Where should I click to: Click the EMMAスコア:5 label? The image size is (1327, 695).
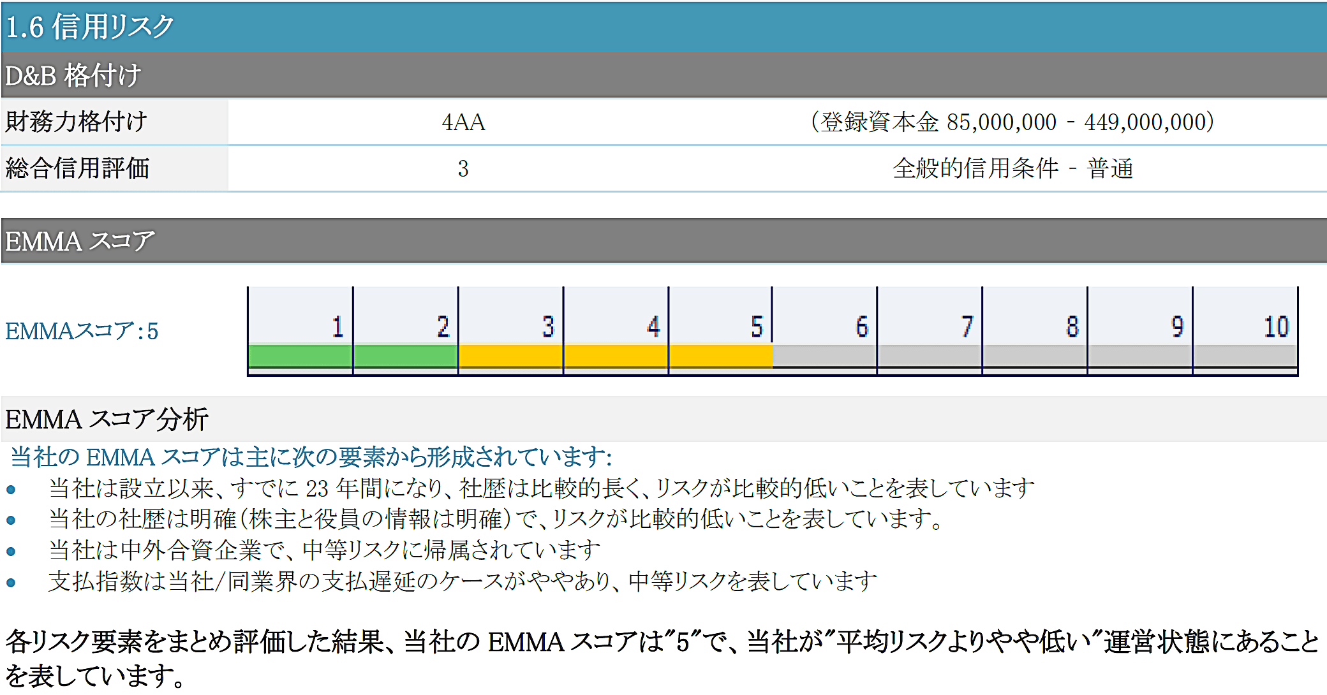click(x=82, y=331)
